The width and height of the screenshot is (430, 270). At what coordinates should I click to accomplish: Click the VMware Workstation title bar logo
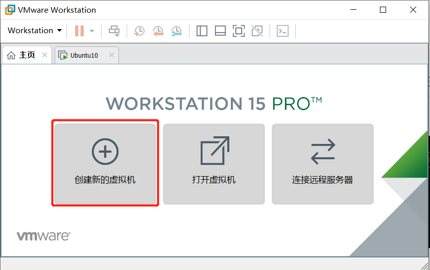pyautogui.click(x=10, y=10)
